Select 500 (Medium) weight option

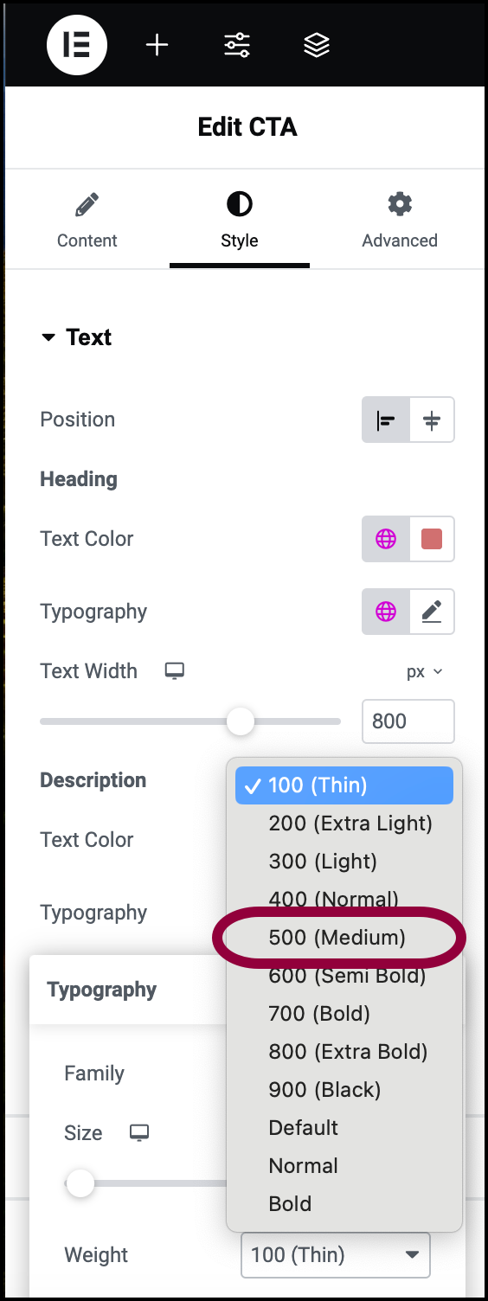tap(337, 937)
